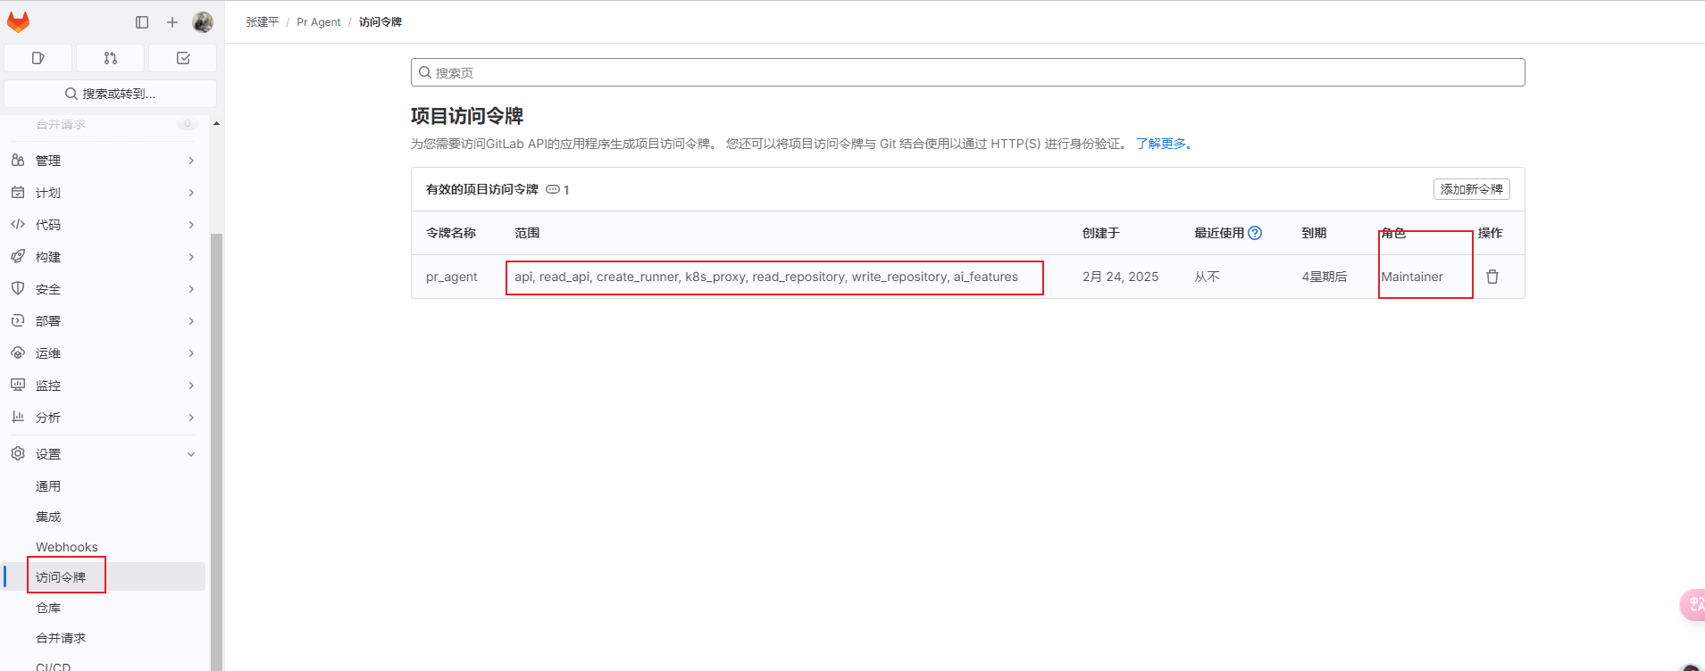The height and width of the screenshot is (671, 1705).
Task: Click the 添加新令牌 button
Action: tap(1471, 189)
